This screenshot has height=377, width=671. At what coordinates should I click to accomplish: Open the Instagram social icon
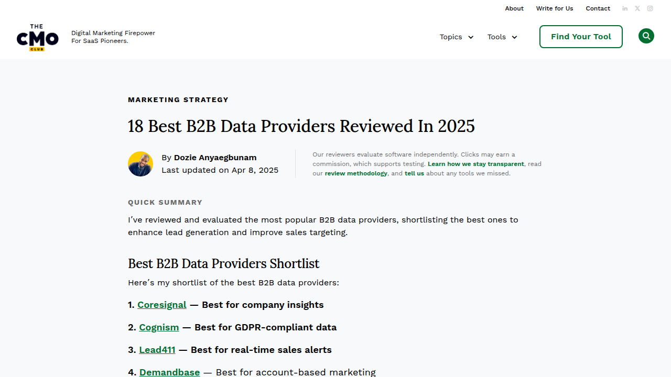coord(650,8)
